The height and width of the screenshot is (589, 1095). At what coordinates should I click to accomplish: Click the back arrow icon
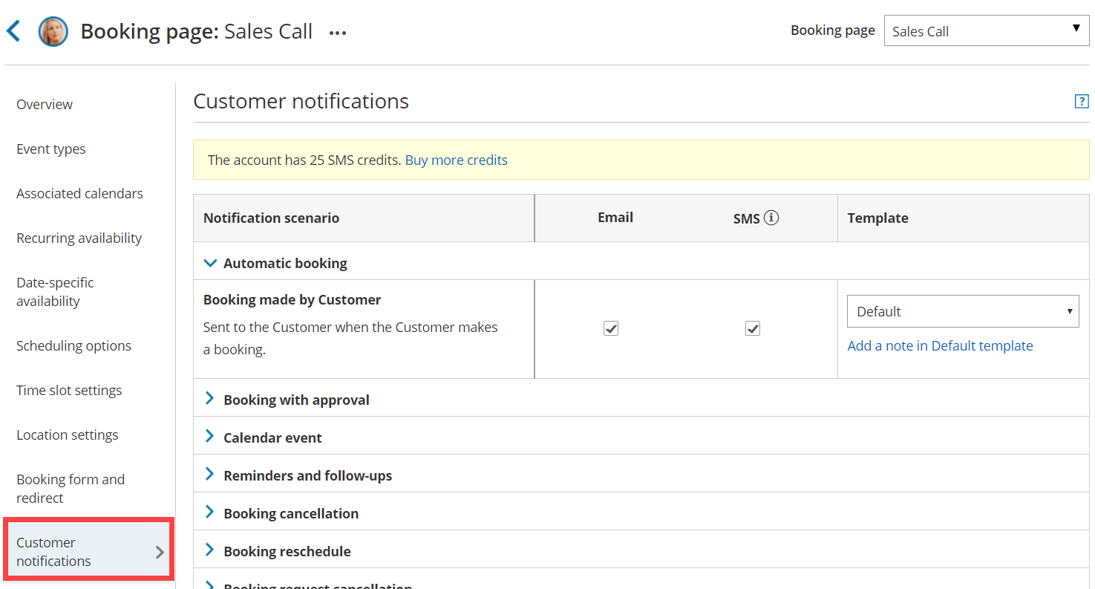pos(13,31)
